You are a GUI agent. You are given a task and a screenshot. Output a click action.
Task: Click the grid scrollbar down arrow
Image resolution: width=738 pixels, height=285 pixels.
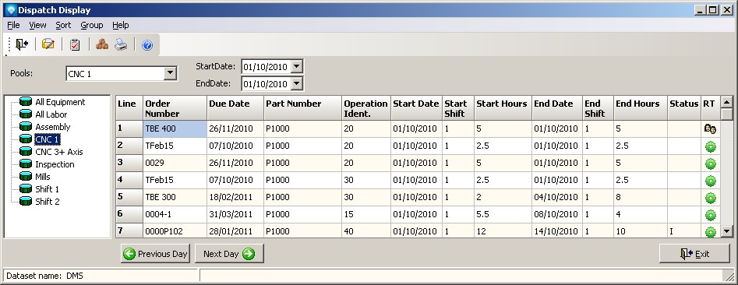pyautogui.click(x=727, y=231)
